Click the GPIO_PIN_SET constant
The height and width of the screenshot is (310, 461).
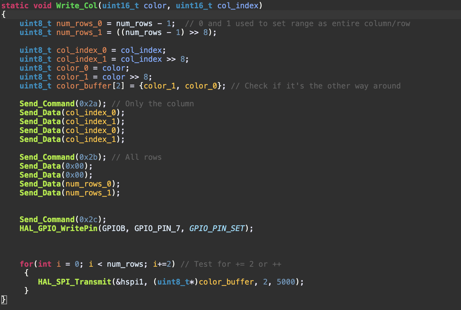(x=217, y=229)
